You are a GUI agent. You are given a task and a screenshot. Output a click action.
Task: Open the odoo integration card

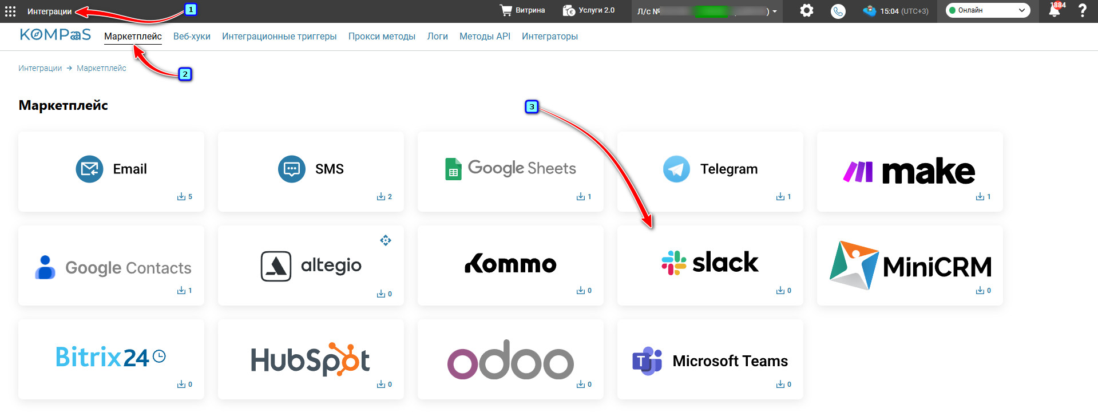(x=510, y=359)
